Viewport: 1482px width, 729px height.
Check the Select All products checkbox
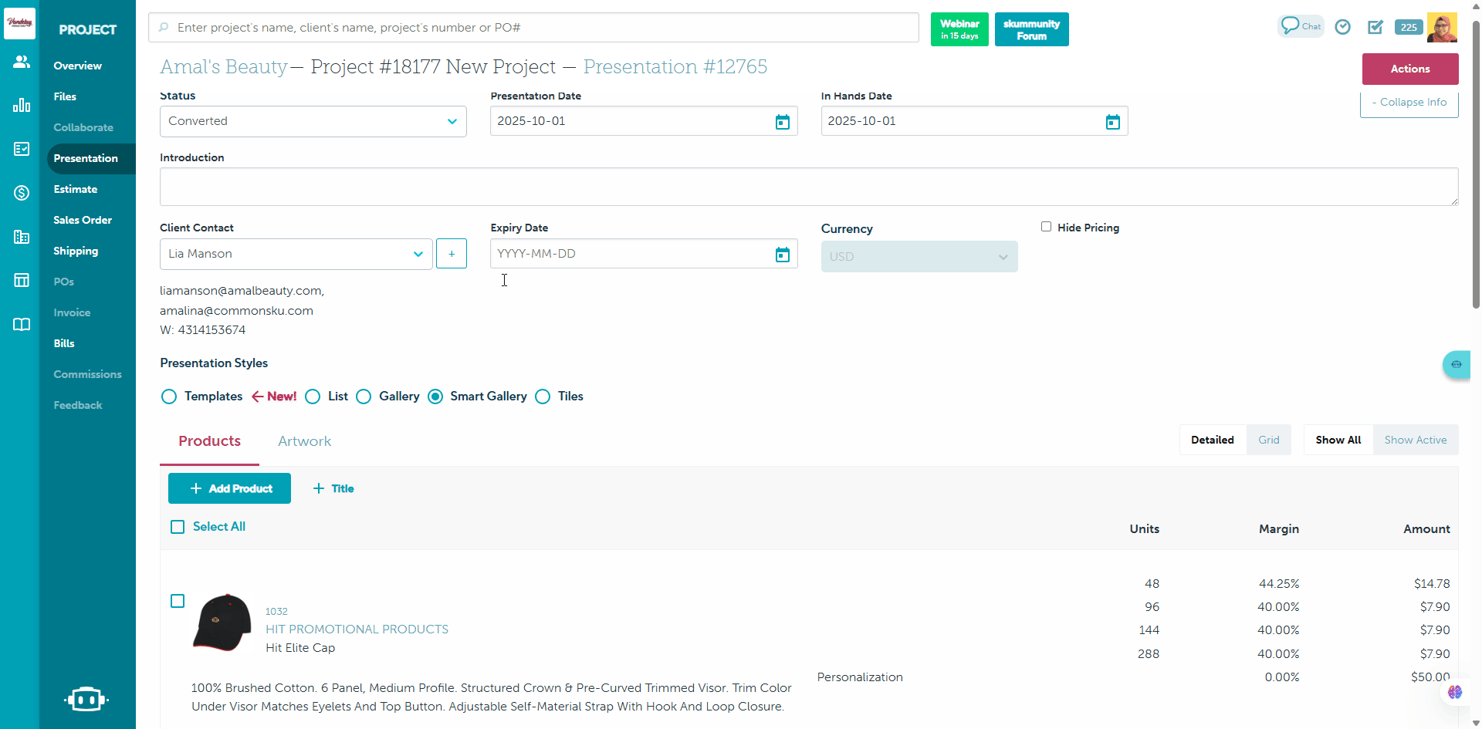pyautogui.click(x=178, y=527)
